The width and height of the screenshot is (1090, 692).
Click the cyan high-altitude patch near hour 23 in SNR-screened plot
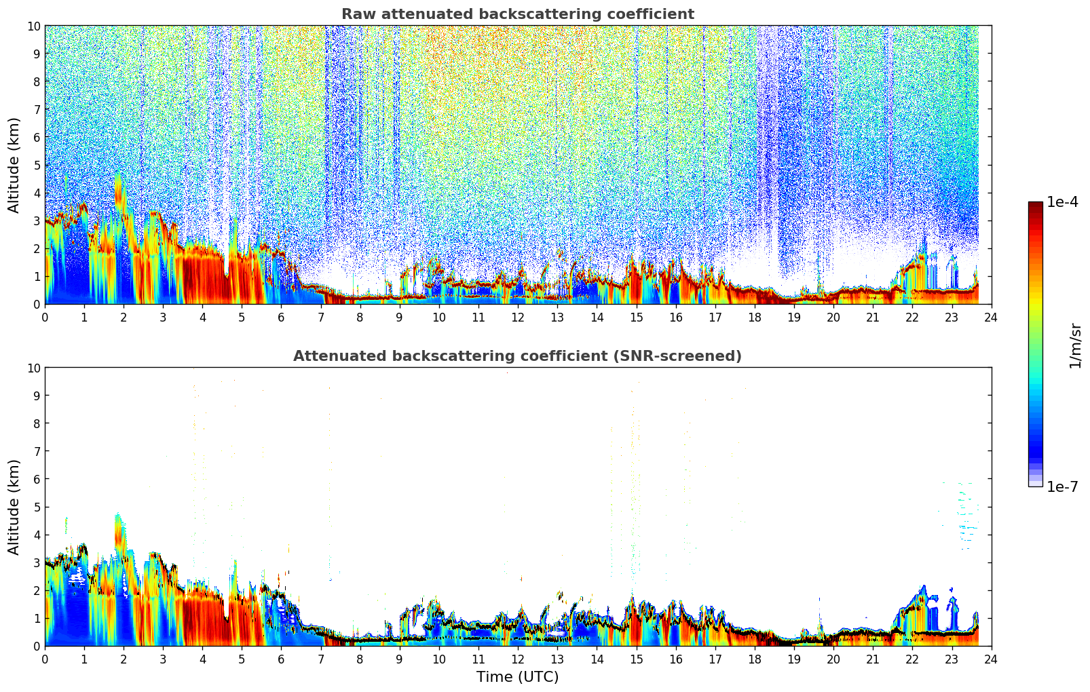pos(968,516)
